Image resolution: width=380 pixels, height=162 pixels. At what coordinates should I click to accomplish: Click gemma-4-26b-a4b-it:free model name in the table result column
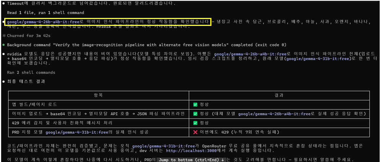274,114
